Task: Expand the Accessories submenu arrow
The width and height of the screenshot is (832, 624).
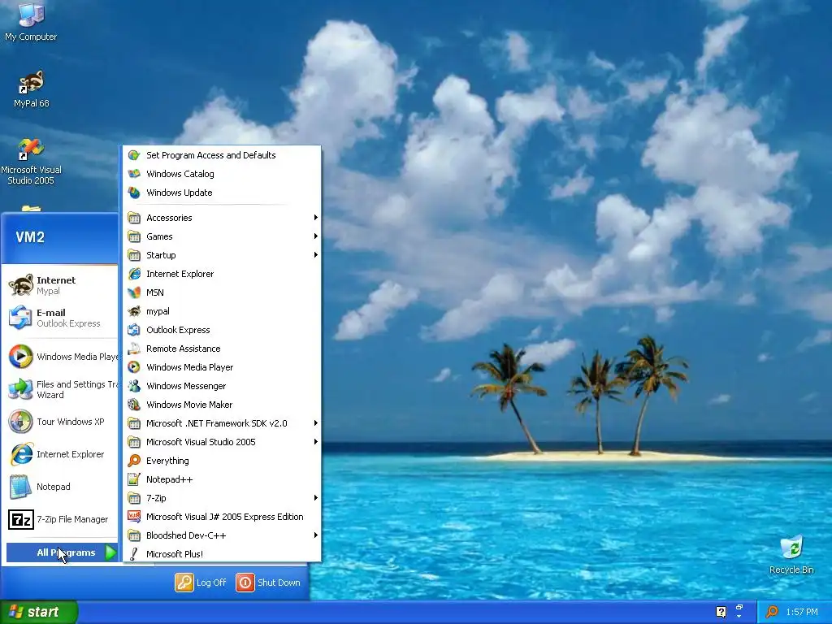Action: (x=316, y=218)
